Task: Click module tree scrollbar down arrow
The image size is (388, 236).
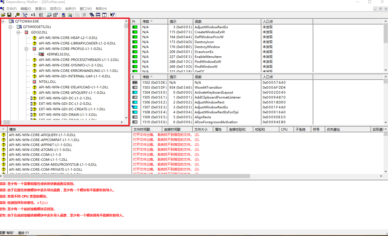Action: pyautogui.click(x=126, y=118)
